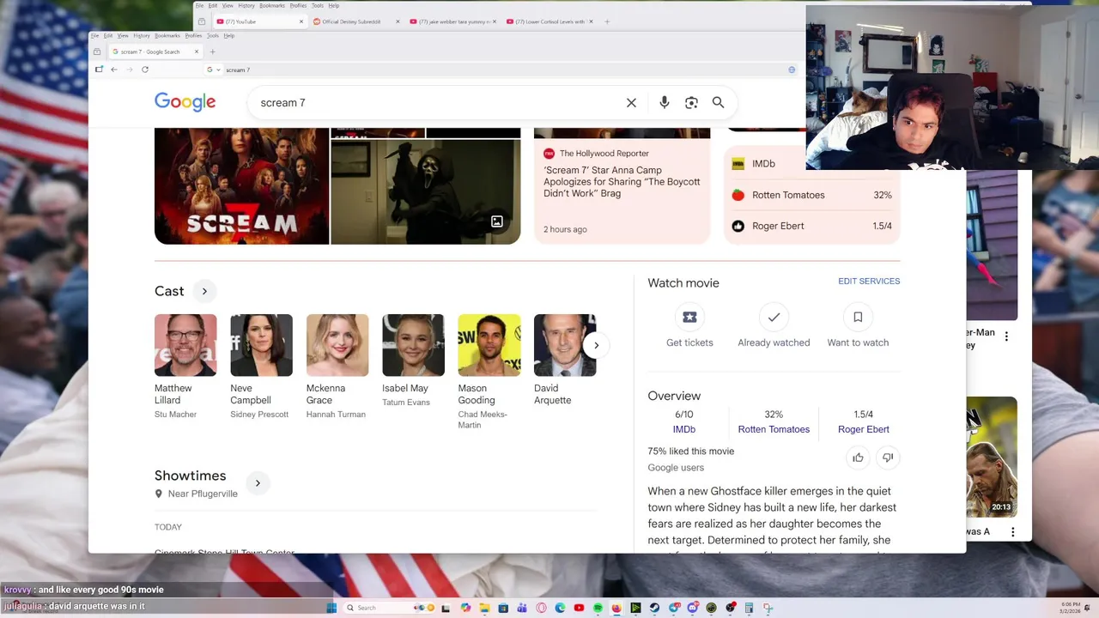Open the images icon on Ghostface photo

[x=496, y=221]
